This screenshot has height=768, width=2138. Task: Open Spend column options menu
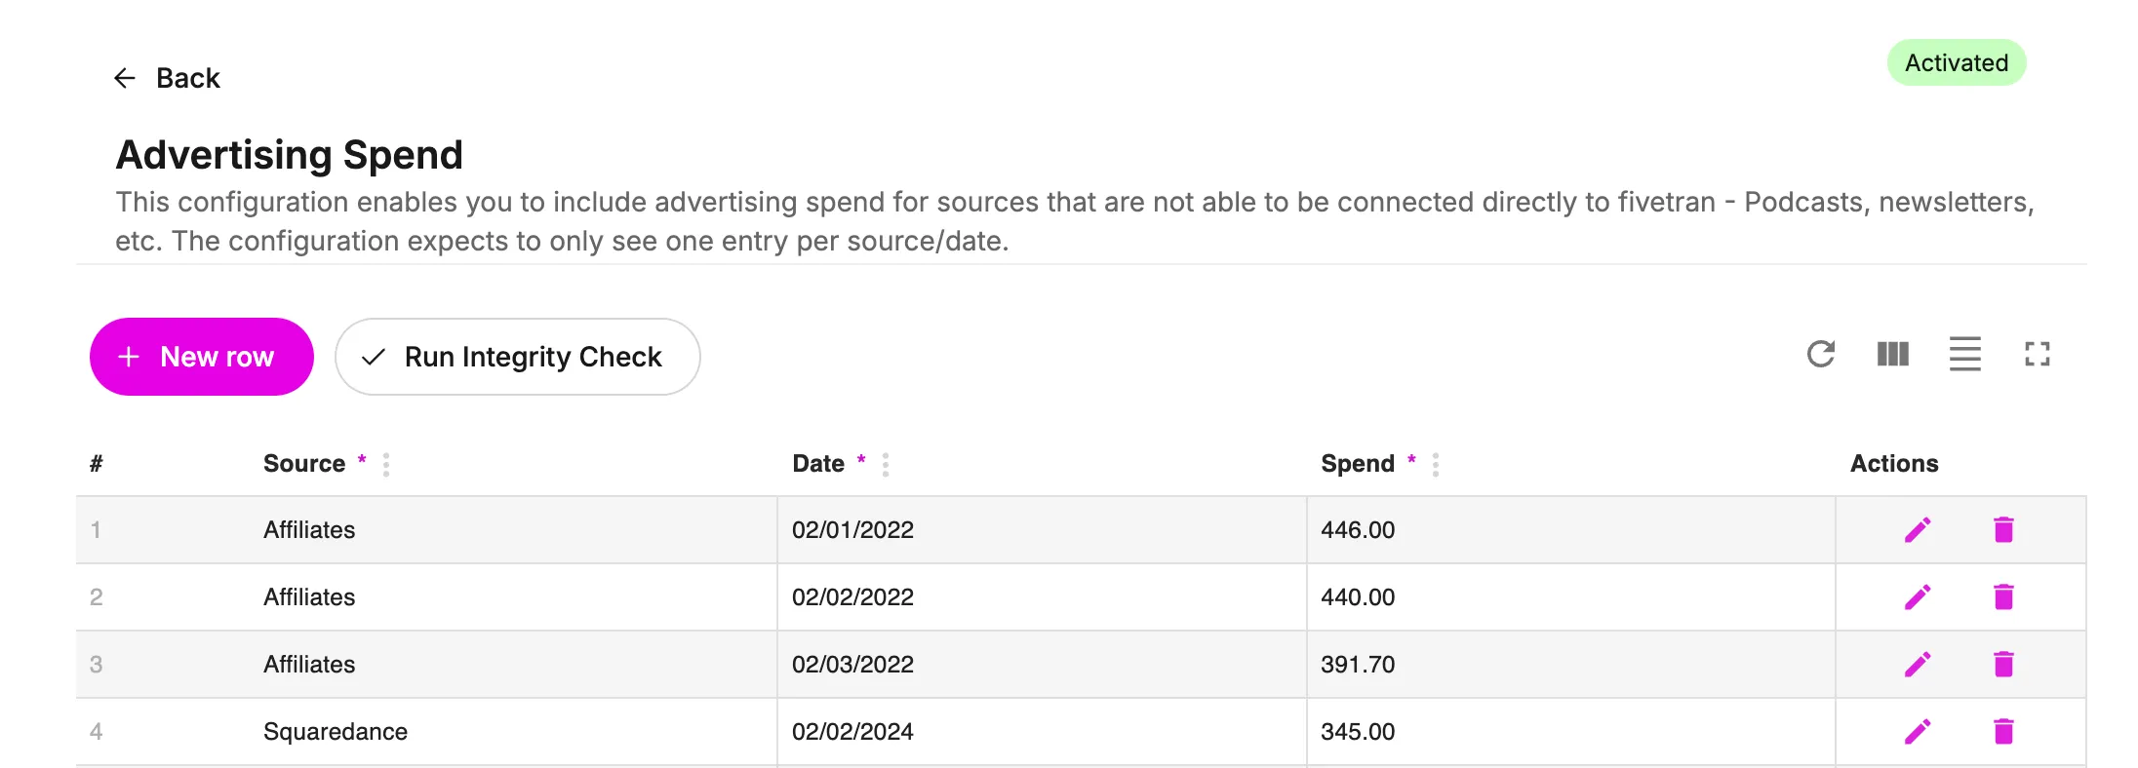(1436, 465)
